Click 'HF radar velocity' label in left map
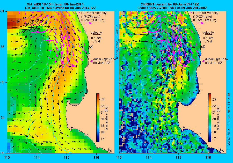Viewport: 233px width, 163px height. (94, 13)
